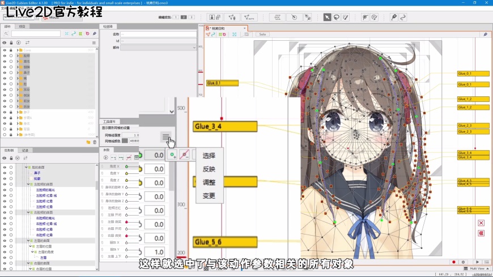Click the Glue_3_4 zoomed label

tap(225, 126)
